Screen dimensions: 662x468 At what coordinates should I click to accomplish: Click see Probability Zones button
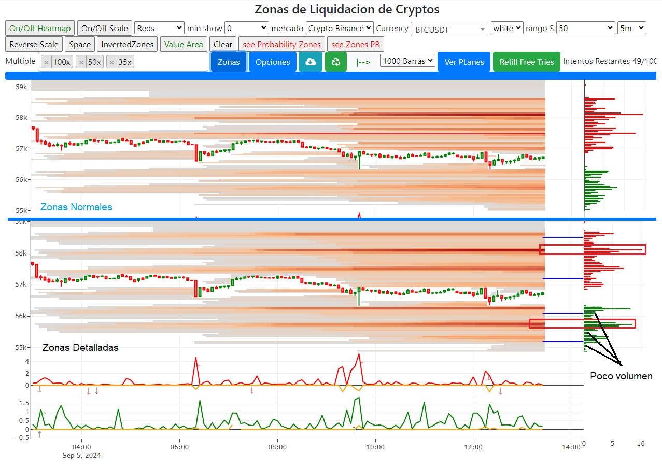point(281,44)
